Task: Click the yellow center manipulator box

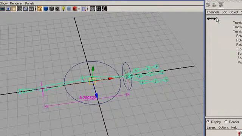Action: pos(92,81)
